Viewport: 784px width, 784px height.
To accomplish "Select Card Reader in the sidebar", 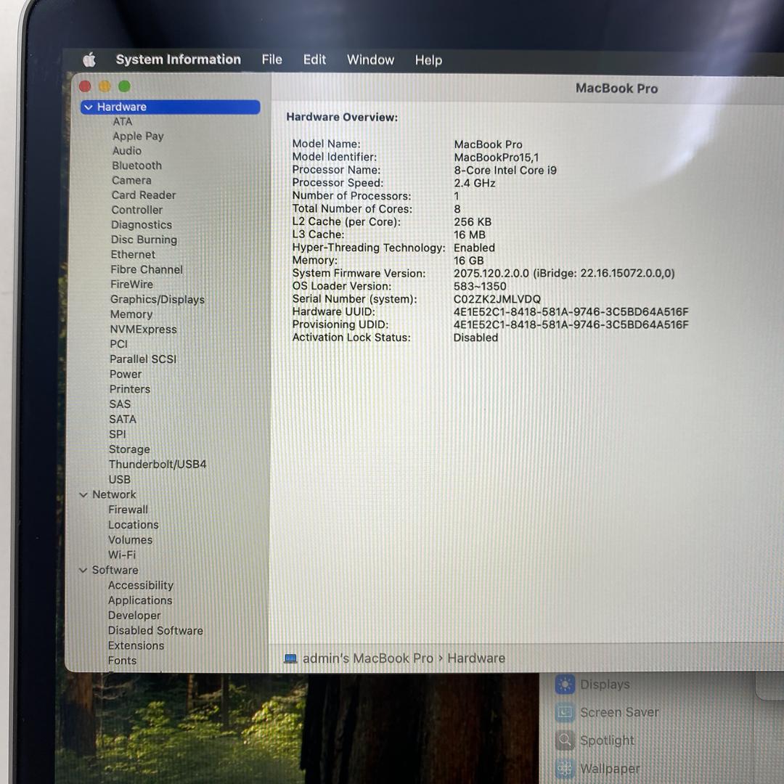I will 144,195.
